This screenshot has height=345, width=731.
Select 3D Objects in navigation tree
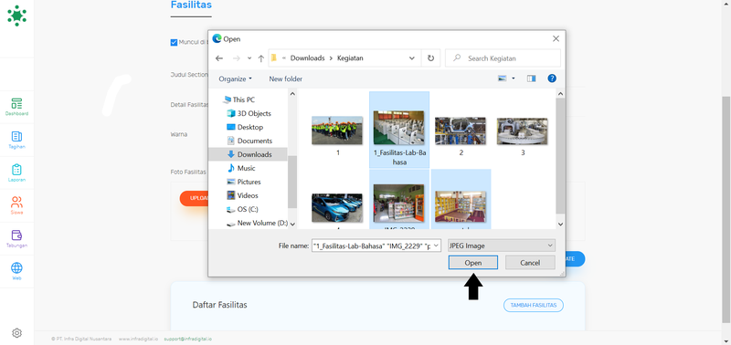pyautogui.click(x=249, y=113)
